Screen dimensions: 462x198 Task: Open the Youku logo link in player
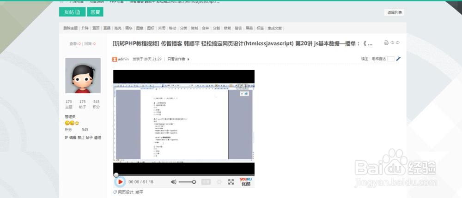tap(246, 181)
